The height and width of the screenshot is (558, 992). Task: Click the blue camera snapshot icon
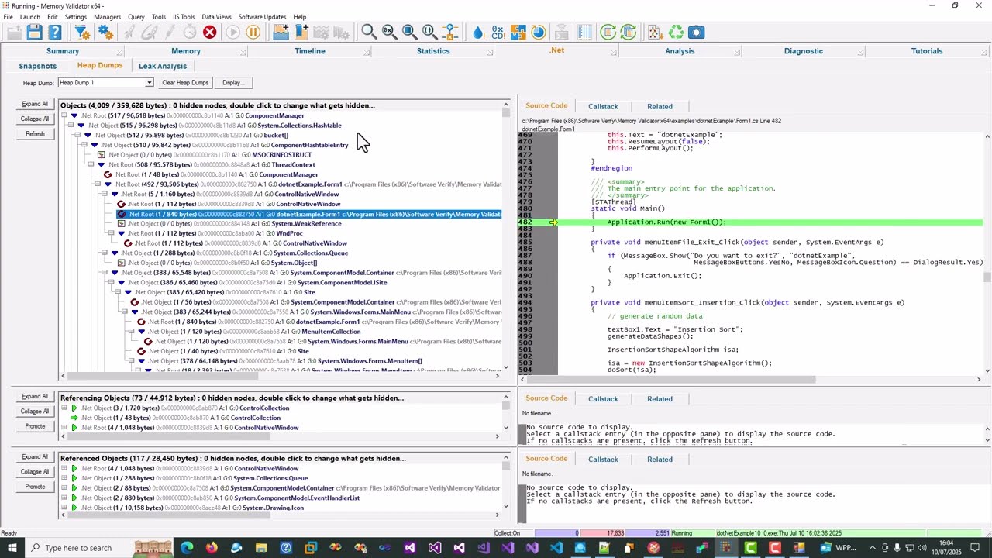(x=697, y=32)
